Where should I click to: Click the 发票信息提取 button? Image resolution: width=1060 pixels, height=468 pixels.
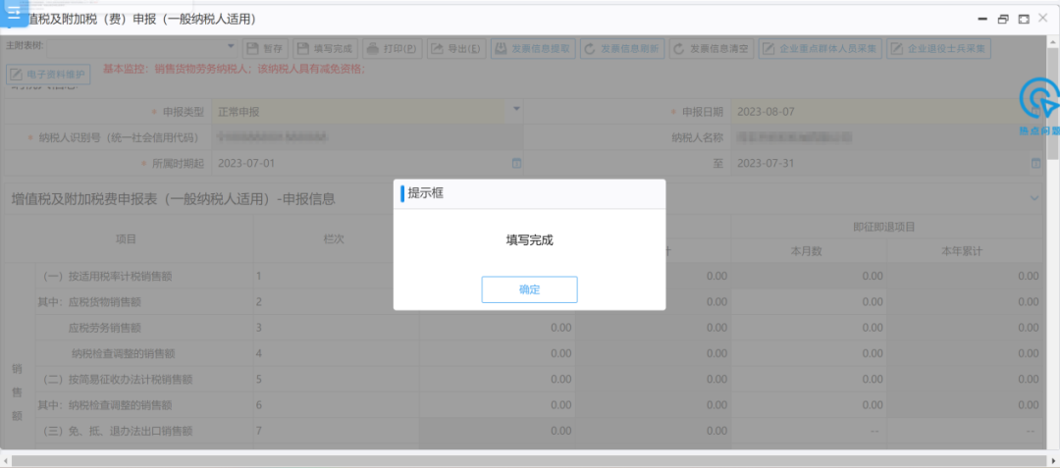click(533, 48)
